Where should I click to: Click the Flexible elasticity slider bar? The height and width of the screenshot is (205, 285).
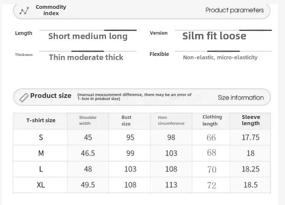[224, 51]
